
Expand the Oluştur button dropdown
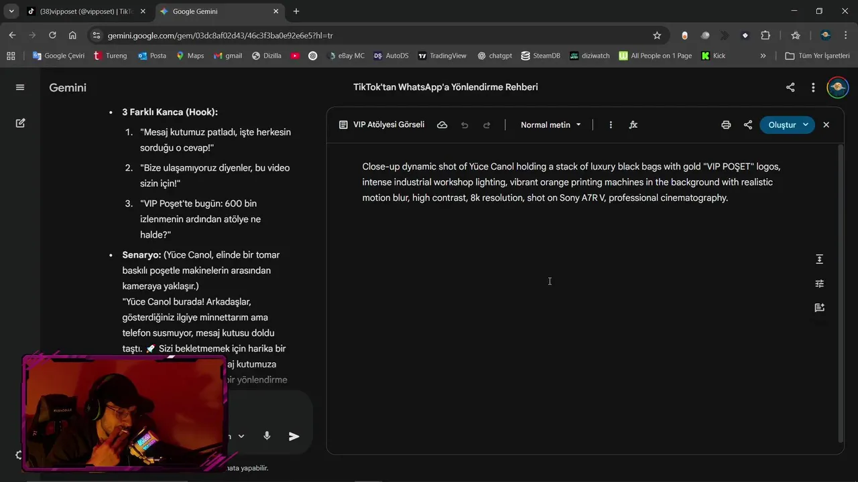[x=806, y=125]
